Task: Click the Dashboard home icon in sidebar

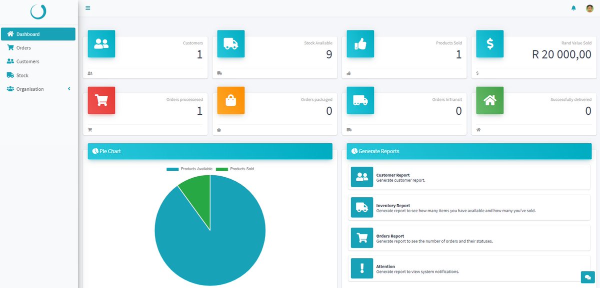Action: click(10, 34)
